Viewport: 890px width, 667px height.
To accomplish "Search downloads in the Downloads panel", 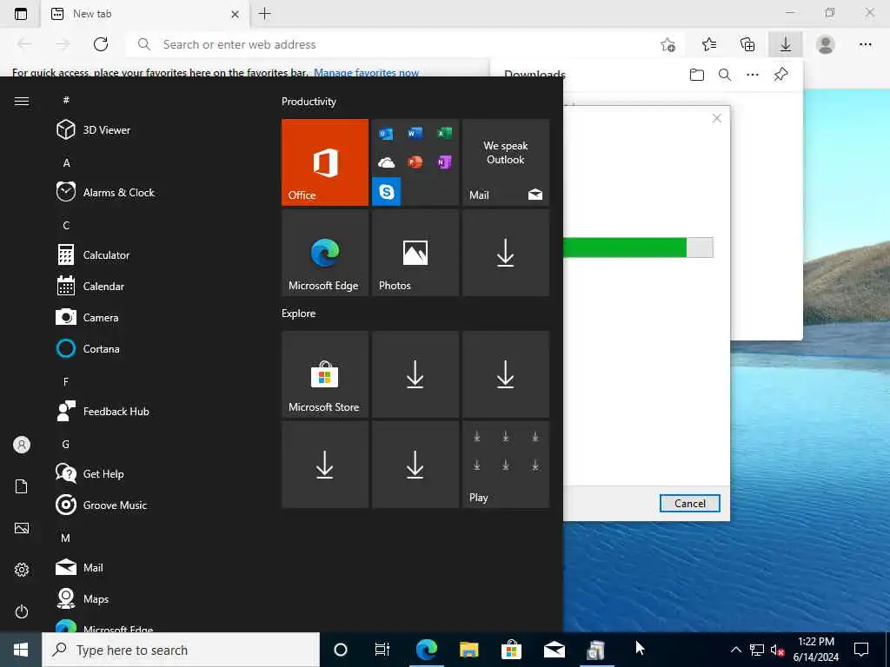I will pyautogui.click(x=724, y=75).
